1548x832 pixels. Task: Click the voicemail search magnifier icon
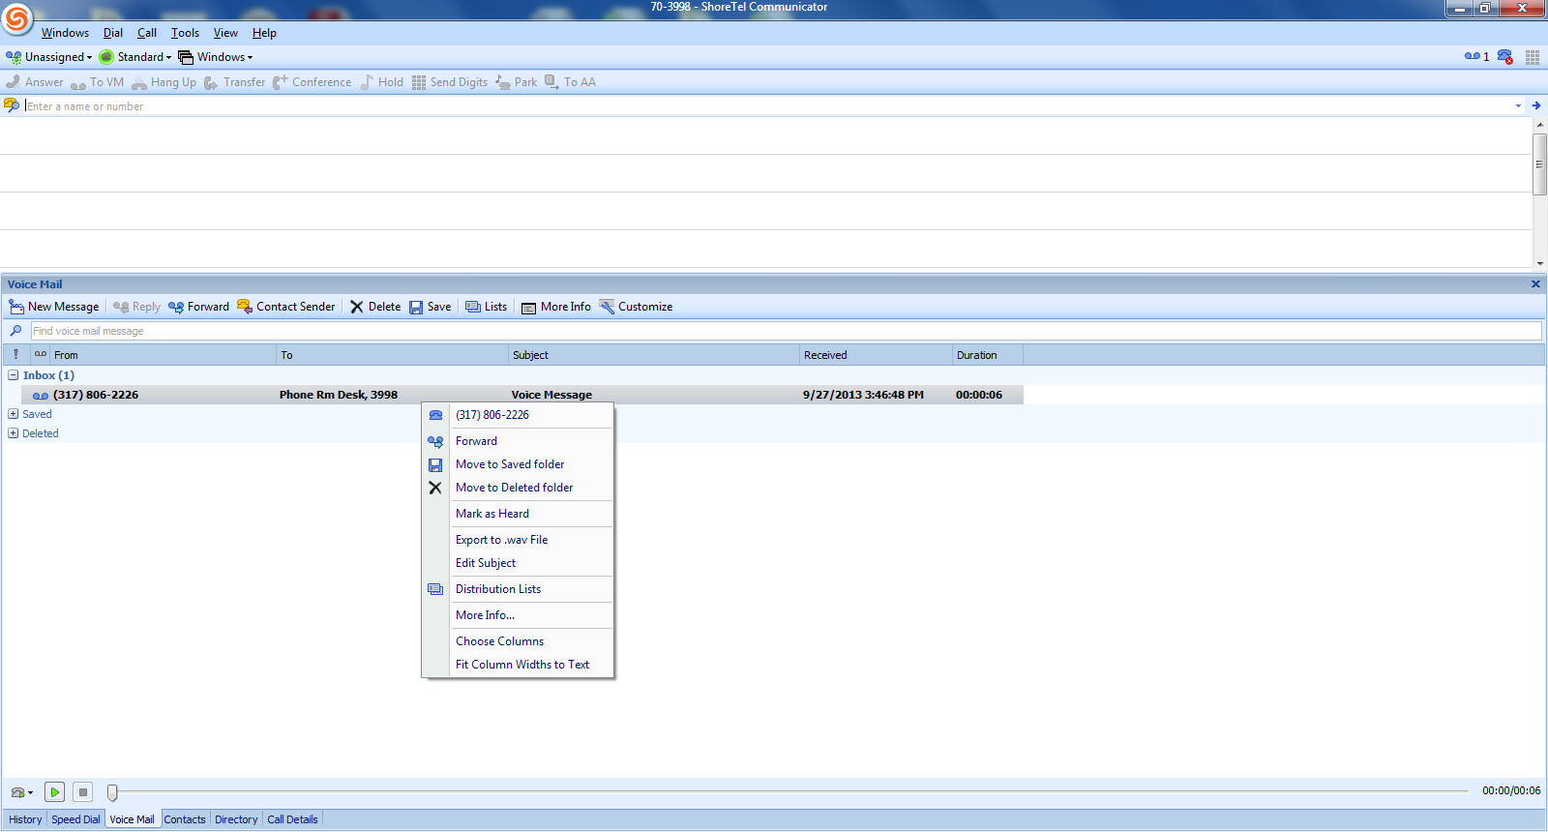(15, 331)
